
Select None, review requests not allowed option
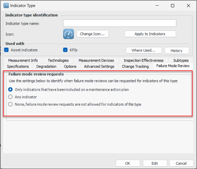[x=11, y=104]
